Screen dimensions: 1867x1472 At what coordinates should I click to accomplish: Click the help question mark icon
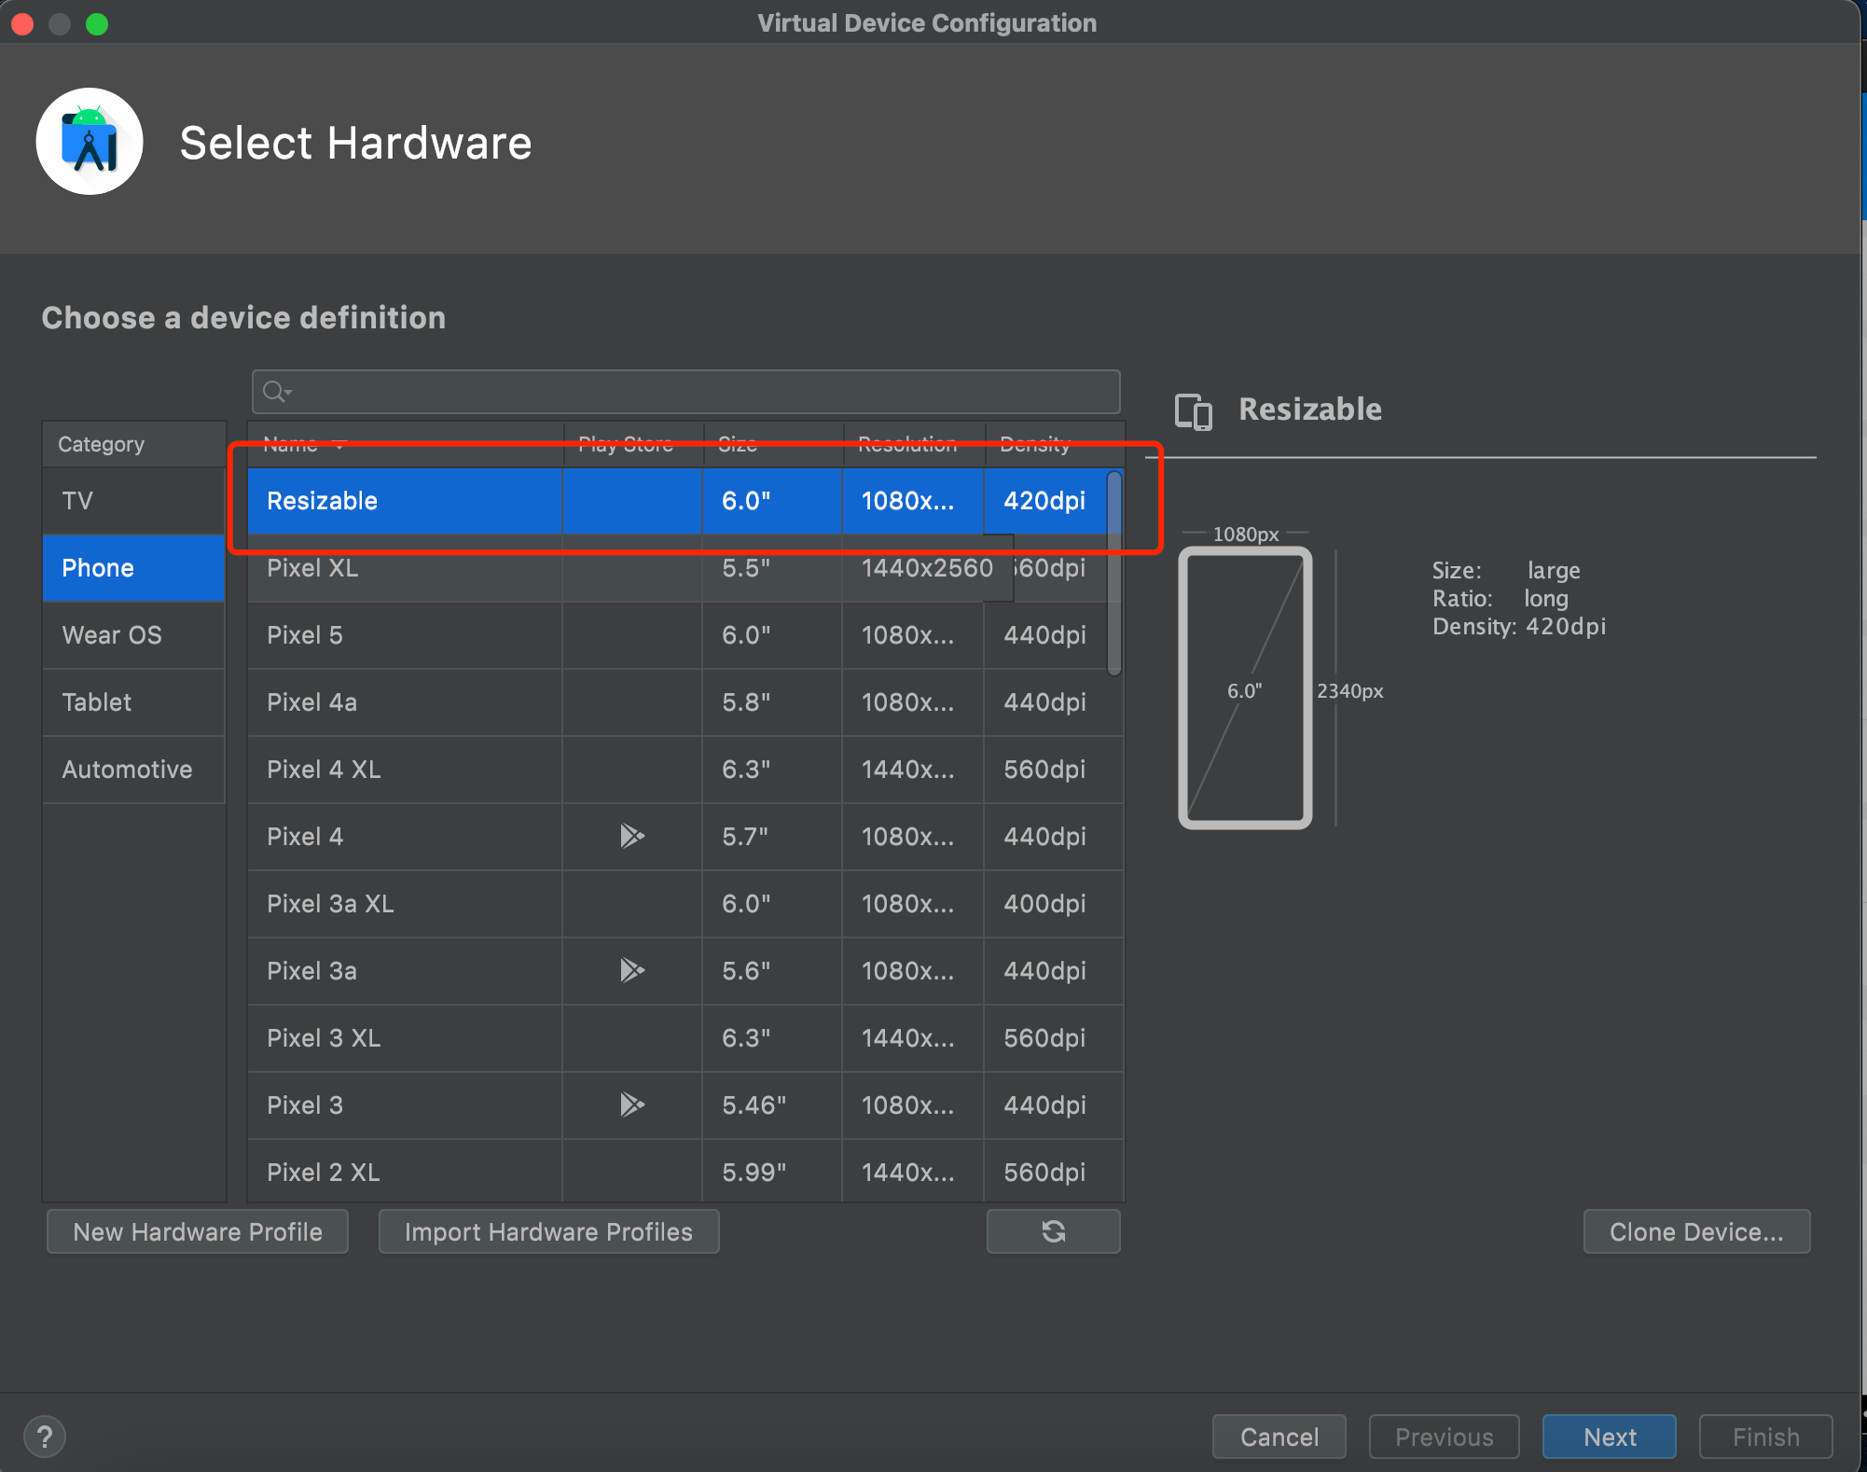coord(44,1437)
